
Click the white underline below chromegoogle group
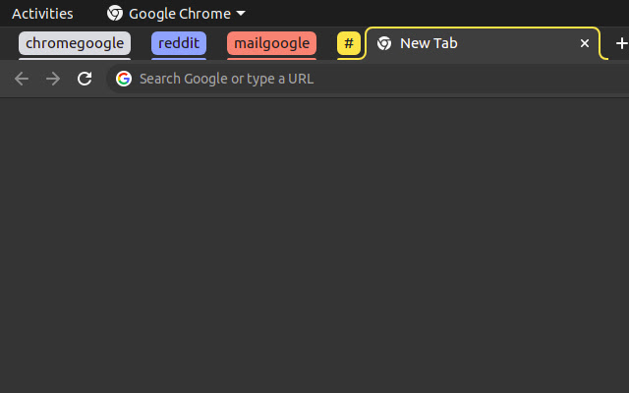(75, 59)
